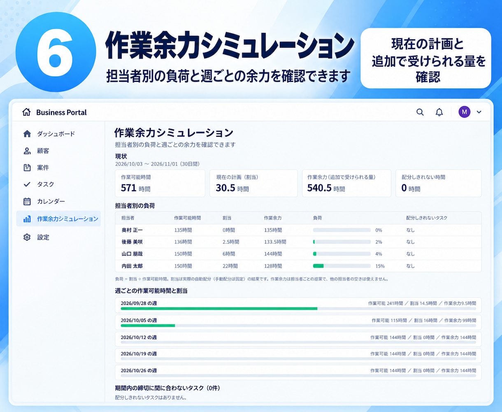
Task: Click the Business Portal title
Action: (61, 112)
